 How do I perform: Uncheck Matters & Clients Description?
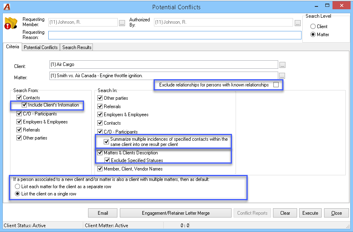click(100, 153)
